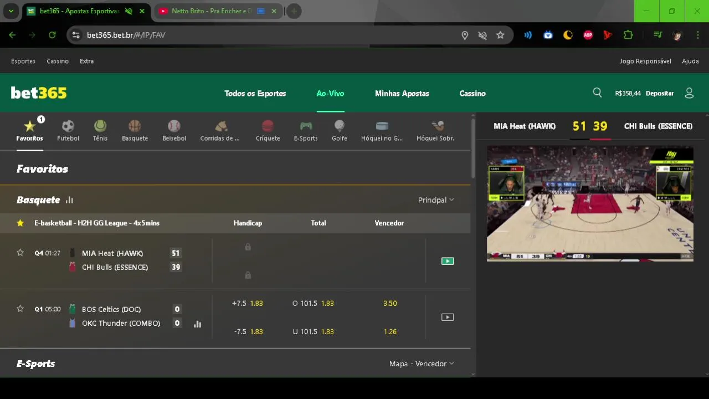
Task: Favorite the MIA Heat vs CHI Bulls match
Action: coord(20,253)
